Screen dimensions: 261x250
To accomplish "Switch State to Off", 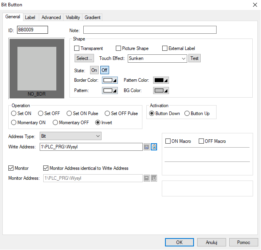I will [105, 70].
